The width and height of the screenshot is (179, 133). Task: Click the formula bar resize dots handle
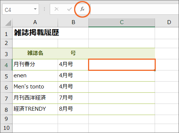click(44, 9)
